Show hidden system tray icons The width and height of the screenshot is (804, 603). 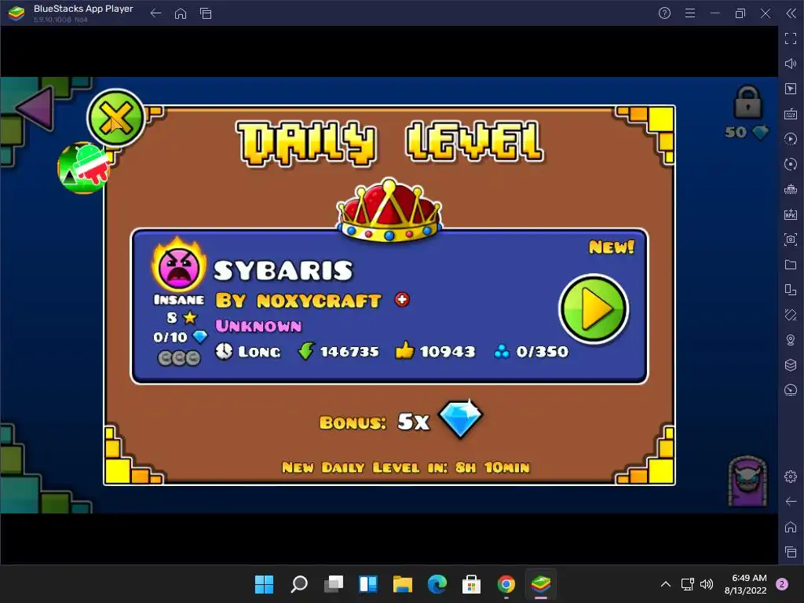666,584
